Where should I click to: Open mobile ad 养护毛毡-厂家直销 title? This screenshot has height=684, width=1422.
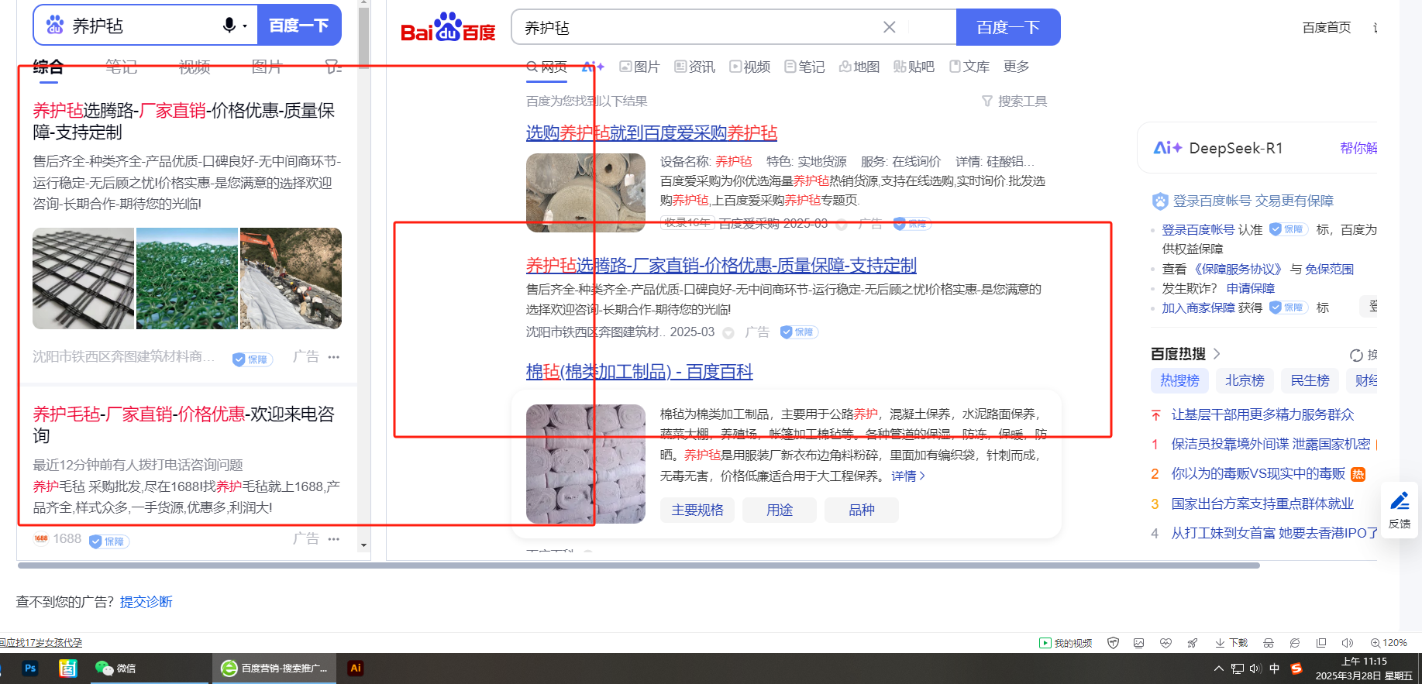184,424
